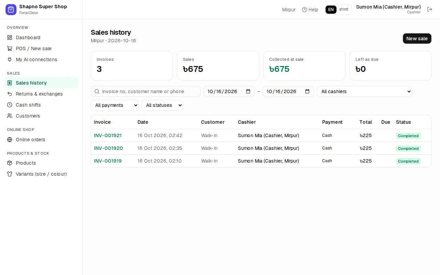Click the New sale button
Image resolution: width=440 pixels, height=275 pixels.
pyautogui.click(x=417, y=38)
